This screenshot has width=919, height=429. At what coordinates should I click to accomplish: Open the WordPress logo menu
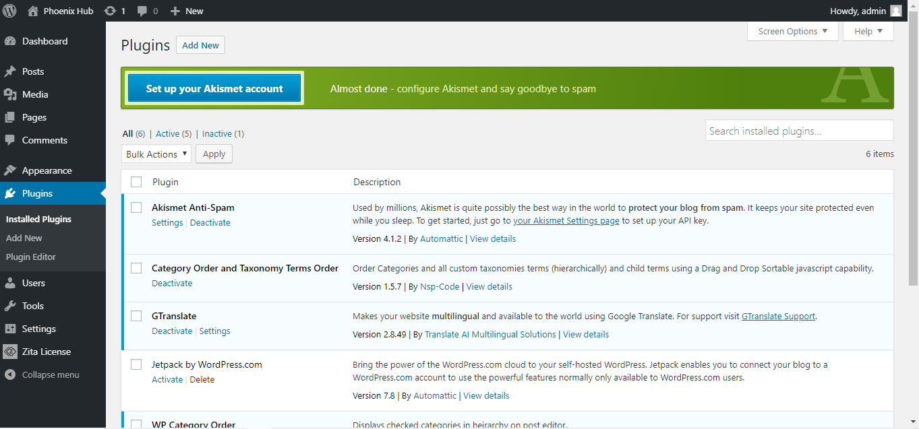coord(9,11)
